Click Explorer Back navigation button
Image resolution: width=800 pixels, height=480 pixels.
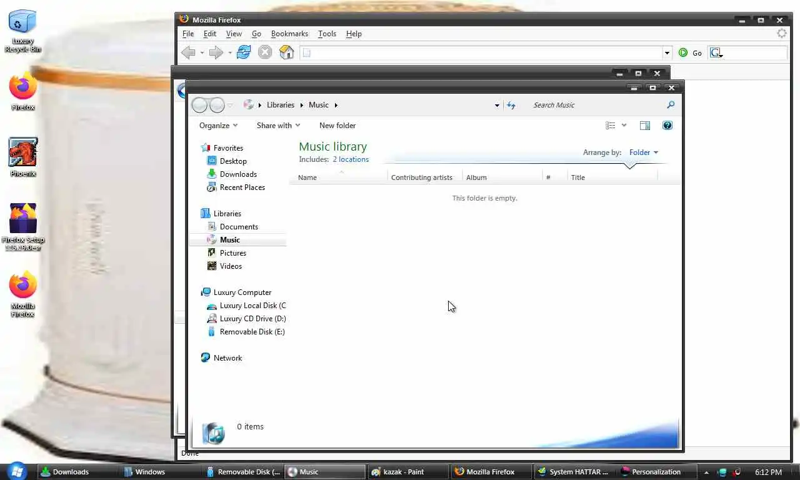pos(199,105)
